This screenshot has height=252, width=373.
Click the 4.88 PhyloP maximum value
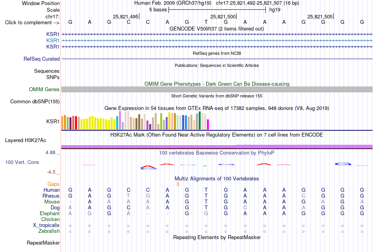(x=50, y=153)
